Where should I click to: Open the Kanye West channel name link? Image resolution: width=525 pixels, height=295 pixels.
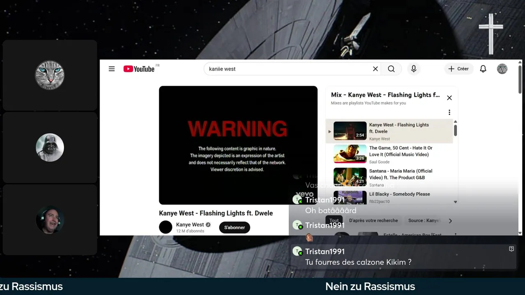coord(190,225)
